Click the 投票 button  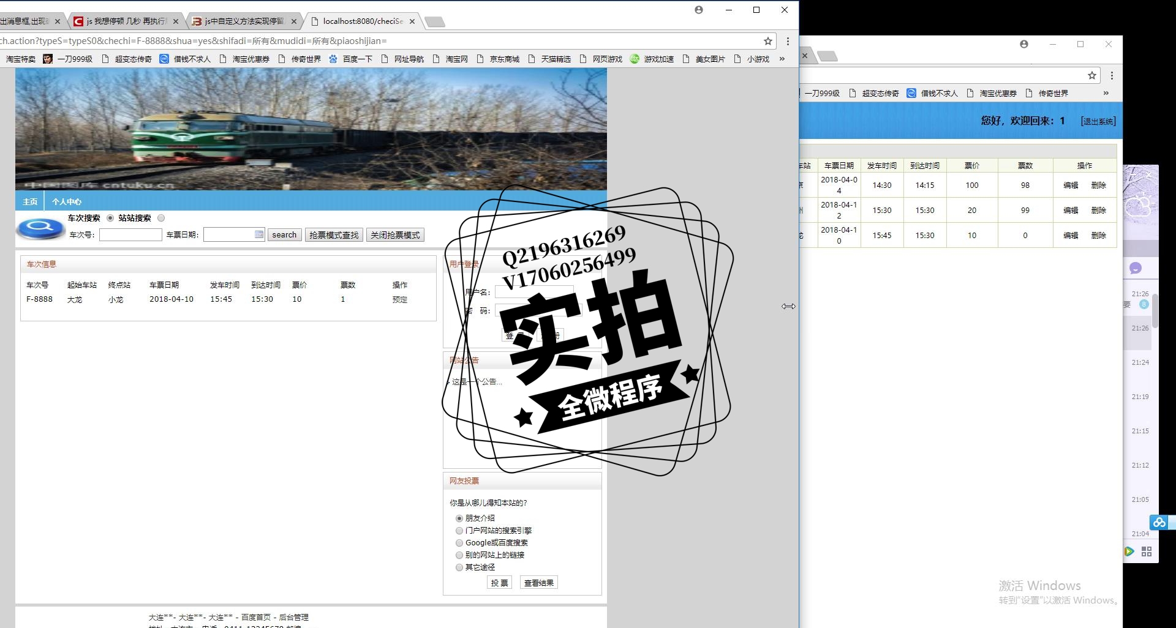[499, 583]
